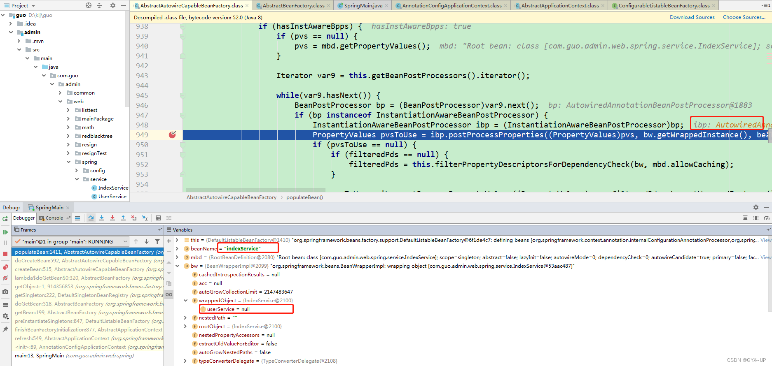Open debugger settings gear in sidebar
The width and height of the screenshot is (772, 366).
(x=5, y=316)
